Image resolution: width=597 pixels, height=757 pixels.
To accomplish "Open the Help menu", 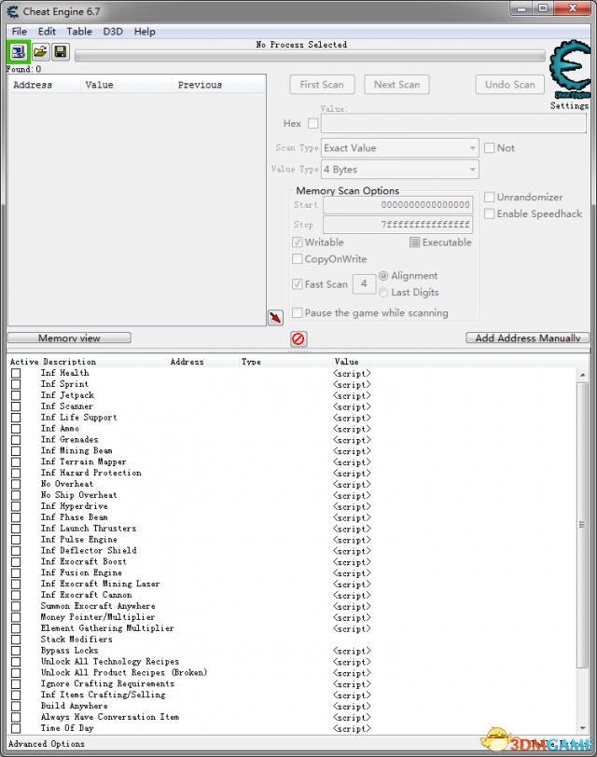I will (145, 32).
